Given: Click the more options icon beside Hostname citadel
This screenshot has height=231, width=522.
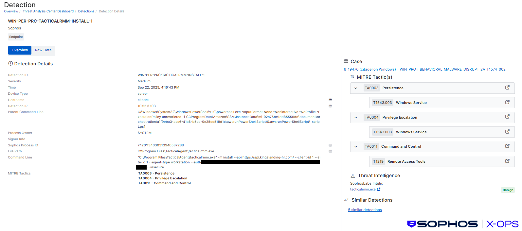Looking at the screenshot, I should pyautogui.click(x=330, y=100).
